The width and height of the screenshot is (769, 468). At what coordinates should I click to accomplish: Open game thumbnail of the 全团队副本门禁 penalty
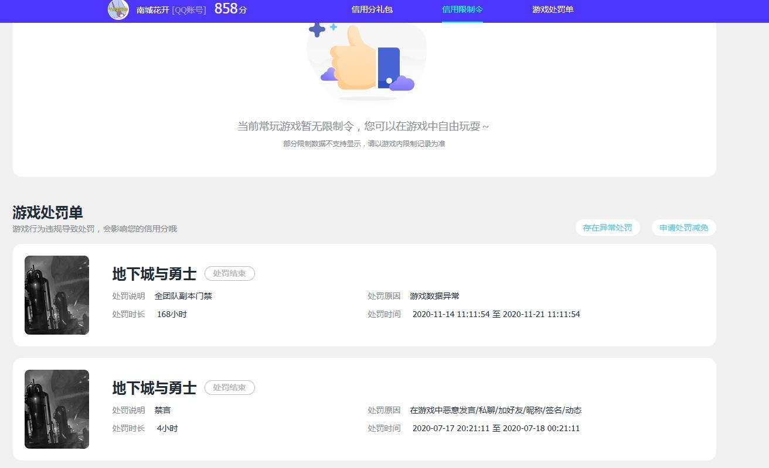57,295
